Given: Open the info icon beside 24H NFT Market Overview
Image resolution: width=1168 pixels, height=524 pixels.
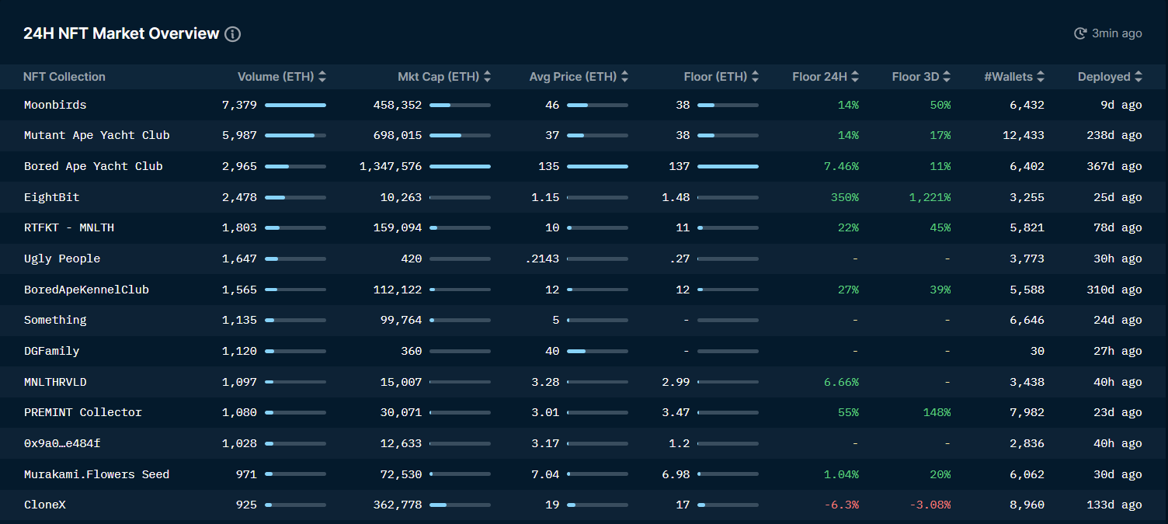Looking at the screenshot, I should [x=232, y=34].
